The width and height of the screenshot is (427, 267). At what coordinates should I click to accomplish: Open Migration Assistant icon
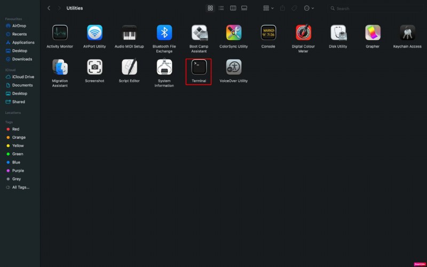[60, 67]
